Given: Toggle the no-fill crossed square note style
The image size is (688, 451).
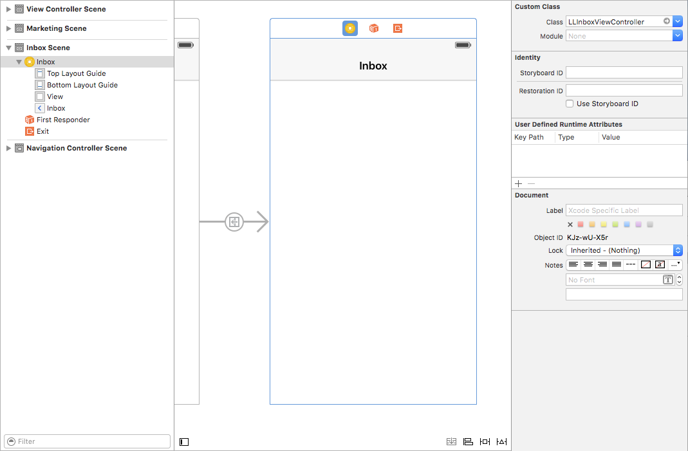Looking at the screenshot, I should 646,264.
